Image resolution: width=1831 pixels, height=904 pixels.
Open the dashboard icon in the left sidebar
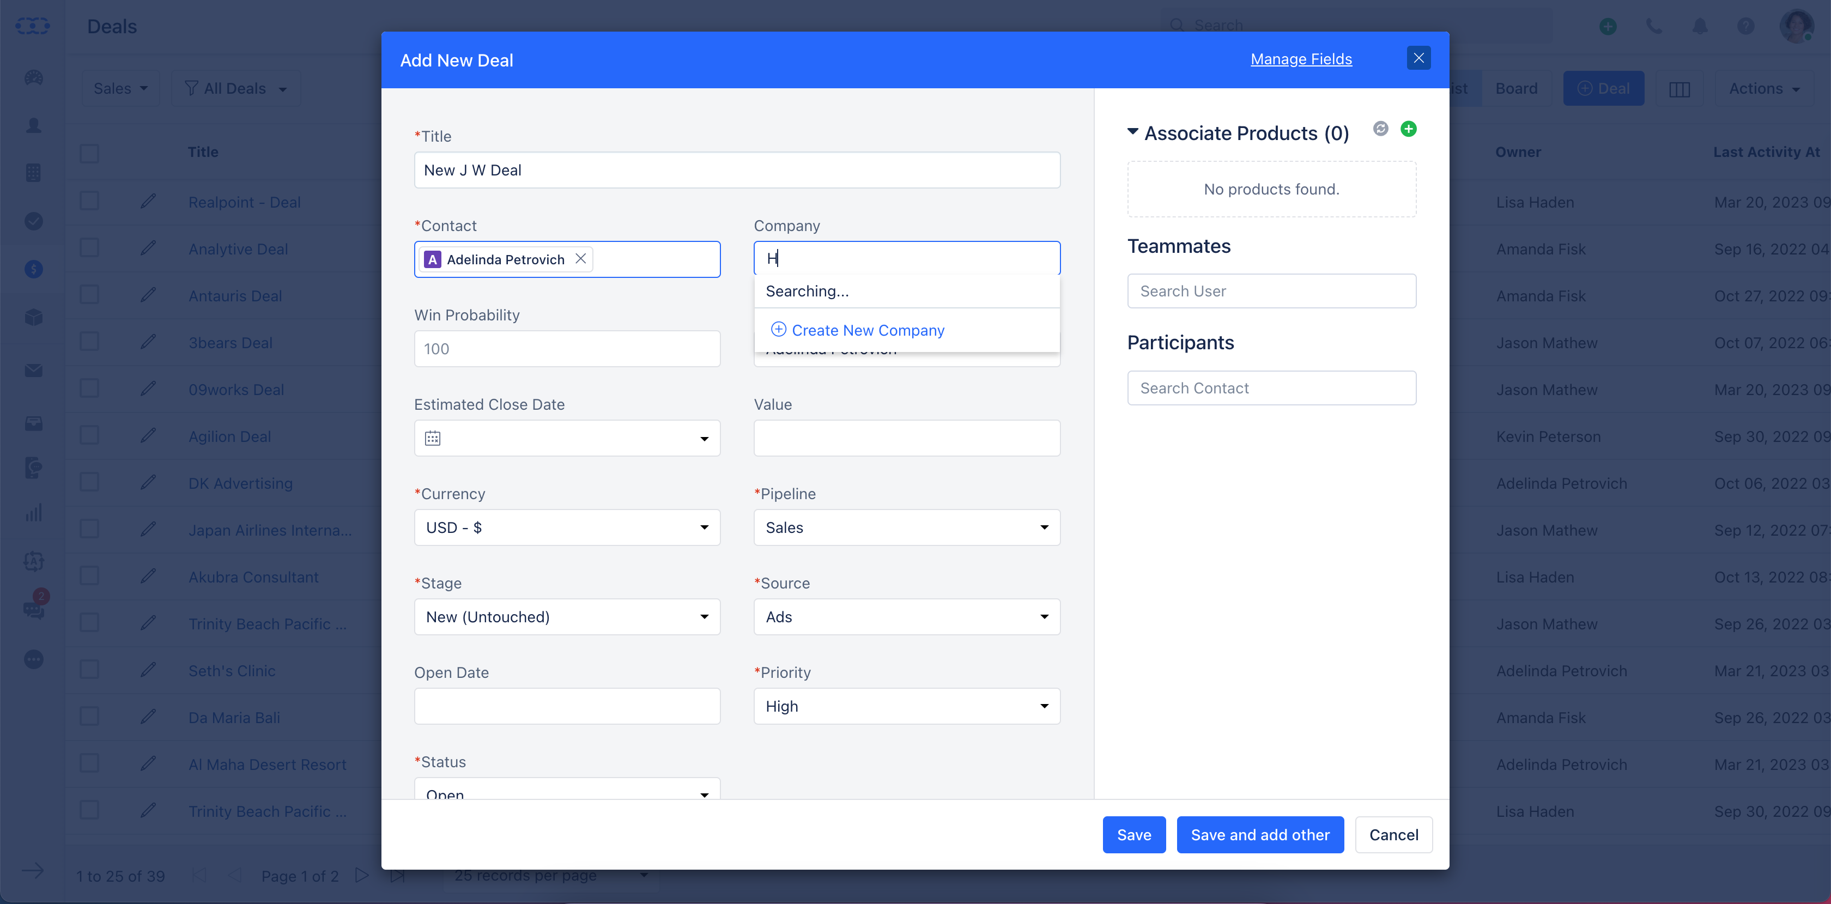coord(33,77)
